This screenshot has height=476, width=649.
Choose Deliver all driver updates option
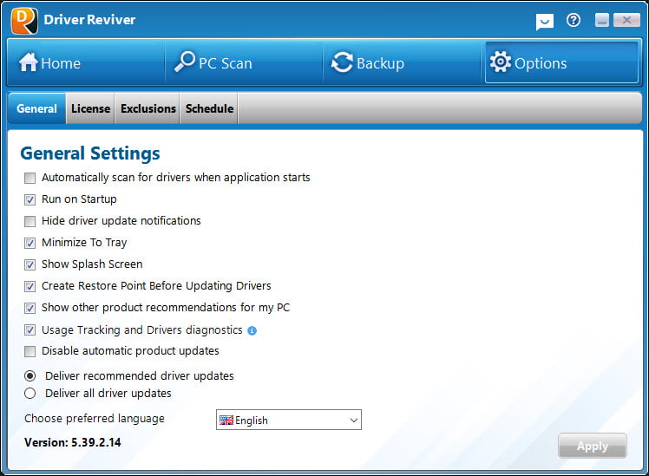pos(29,394)
